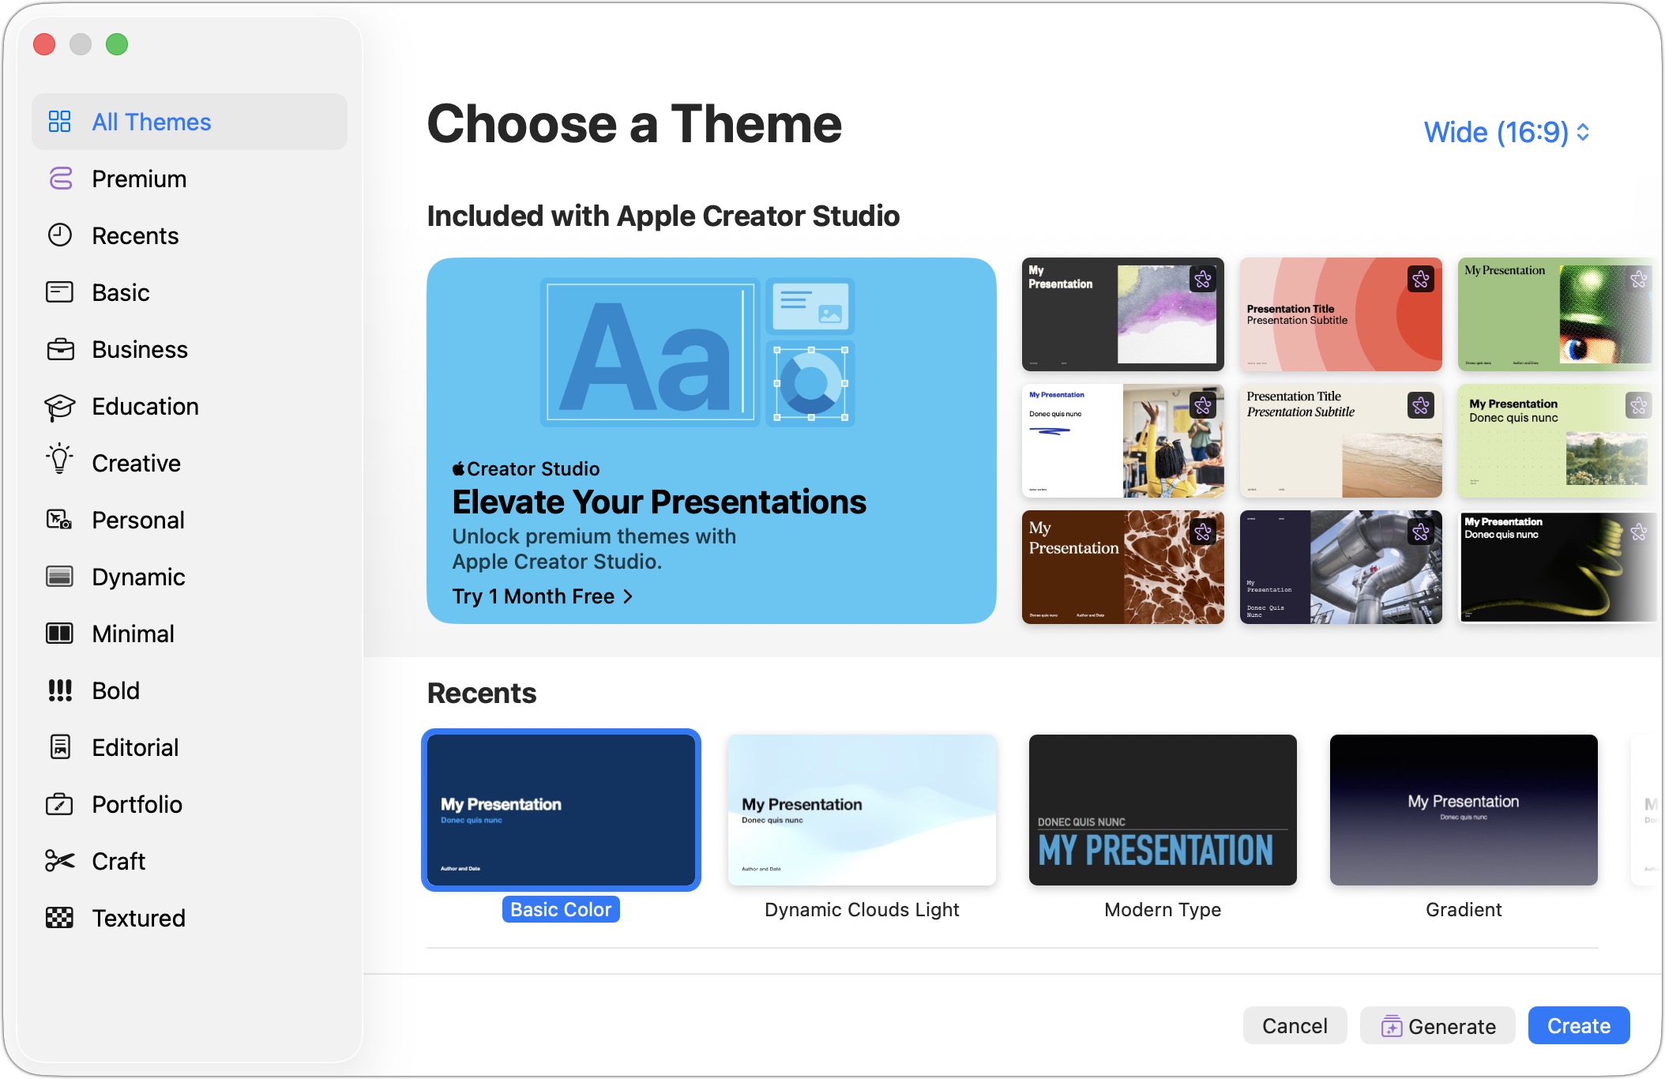This screenshot has width=1665, height=1079.
Task: Click the Textured checkerboard icon
Action: (x=60, y=918)
